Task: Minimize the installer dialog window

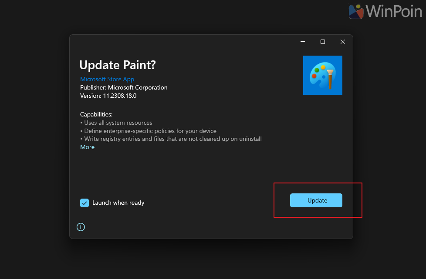Action: 303,42
